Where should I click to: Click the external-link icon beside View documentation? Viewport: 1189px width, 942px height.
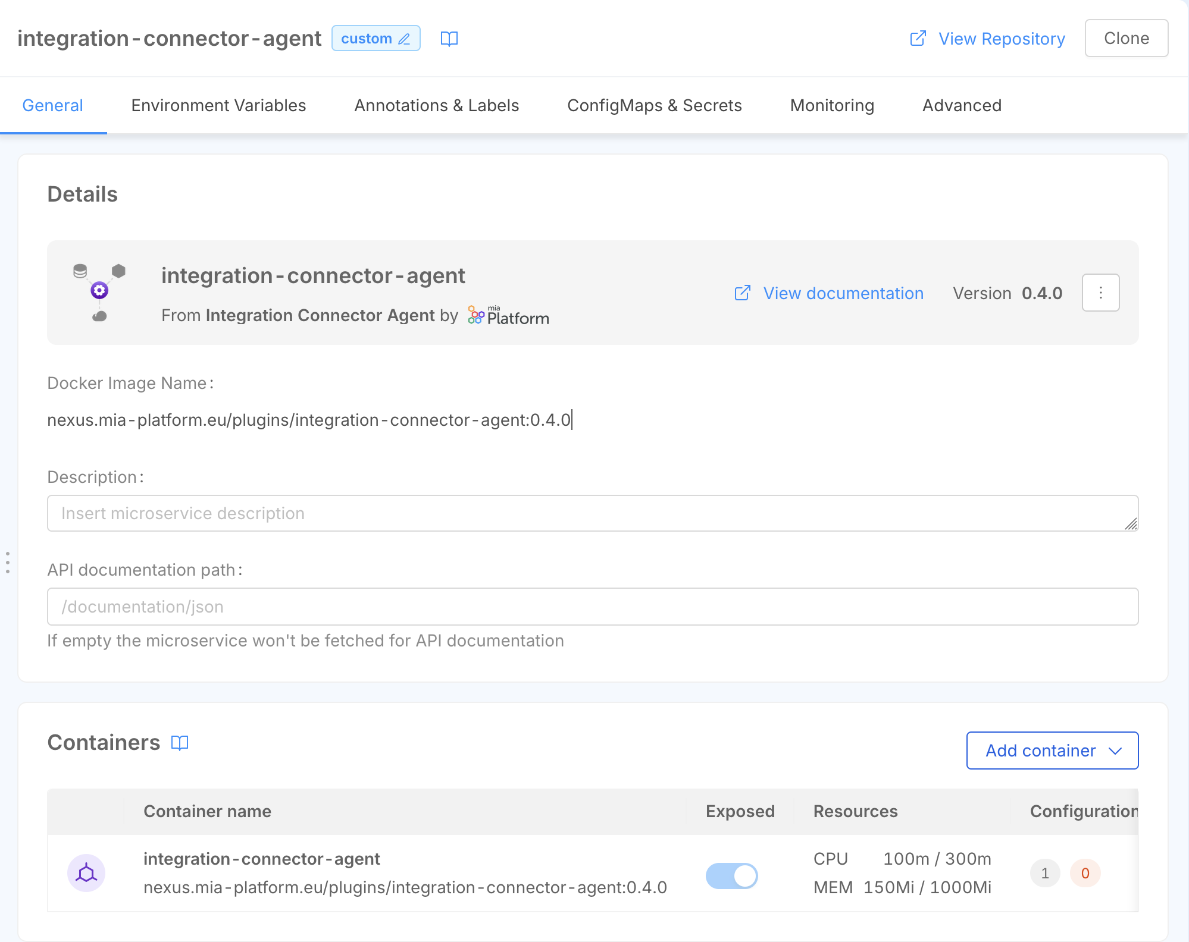[x=743, y=293]
